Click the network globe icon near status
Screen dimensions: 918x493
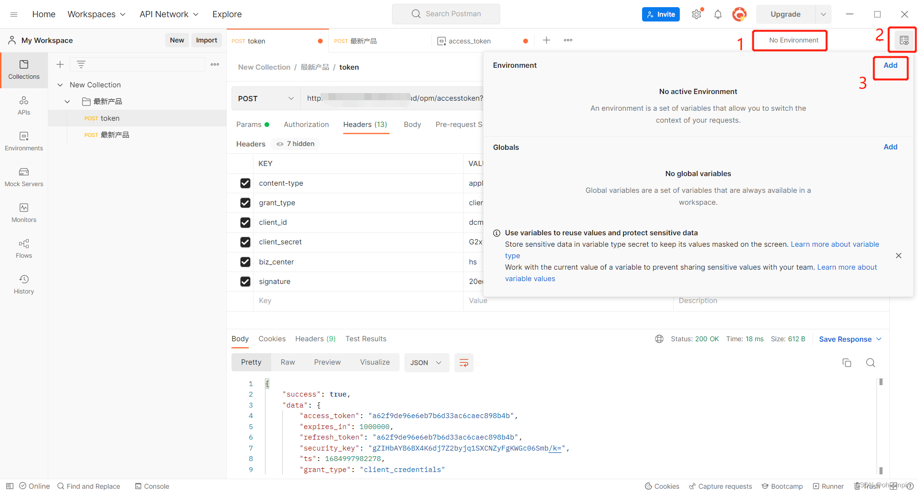pos(659,339)
